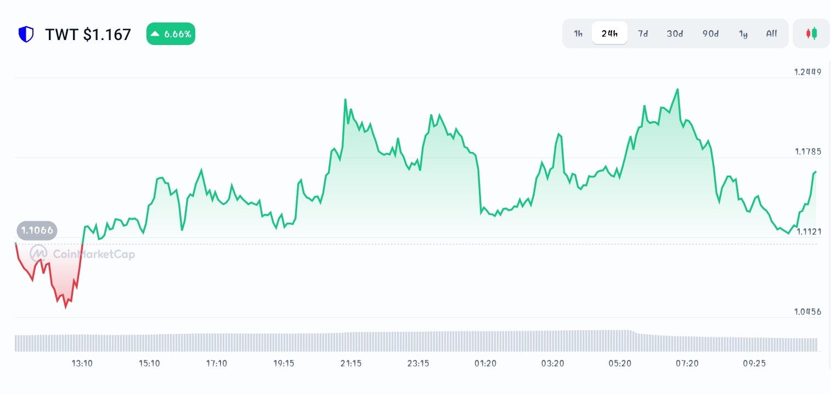831x395 pixels.
Task: Click the 01:20 time axis label
Action: (x=485, y=363)
